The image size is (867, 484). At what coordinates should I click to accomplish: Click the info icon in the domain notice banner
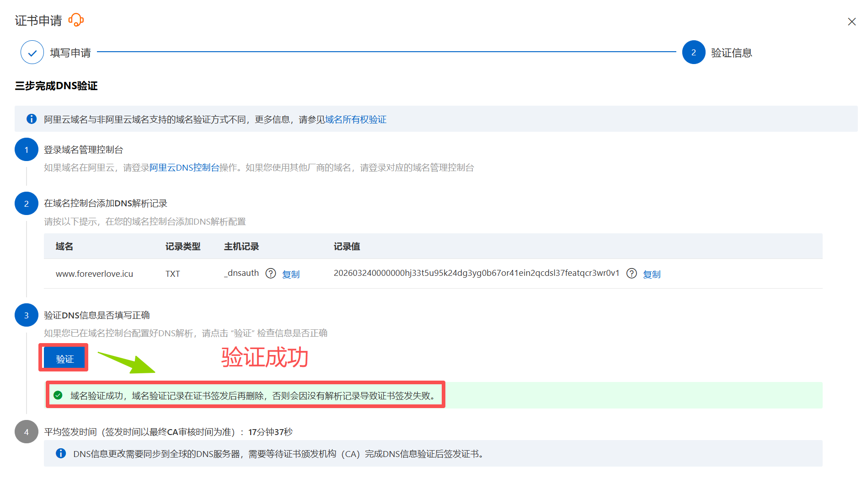[x=32, y=119]
